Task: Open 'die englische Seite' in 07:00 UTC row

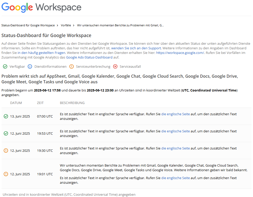Action: (x=176, y=114)
